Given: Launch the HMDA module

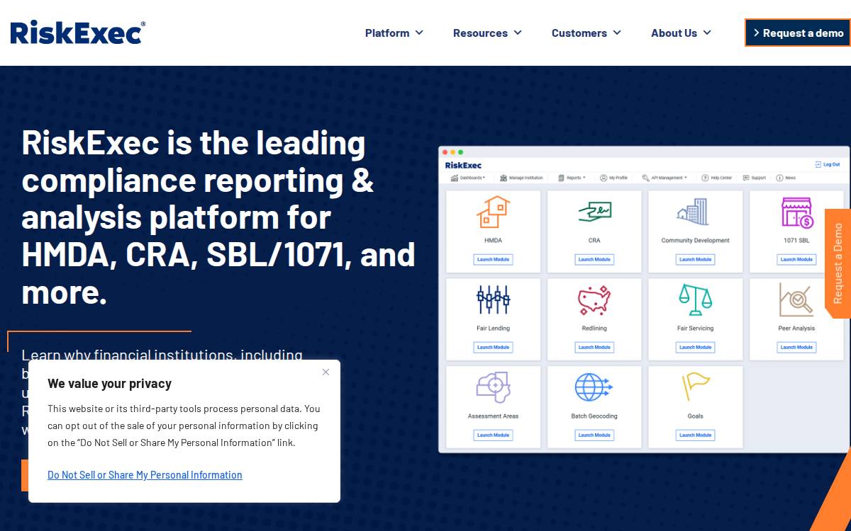Looking at the screenshot, I should tap(493, 260).
